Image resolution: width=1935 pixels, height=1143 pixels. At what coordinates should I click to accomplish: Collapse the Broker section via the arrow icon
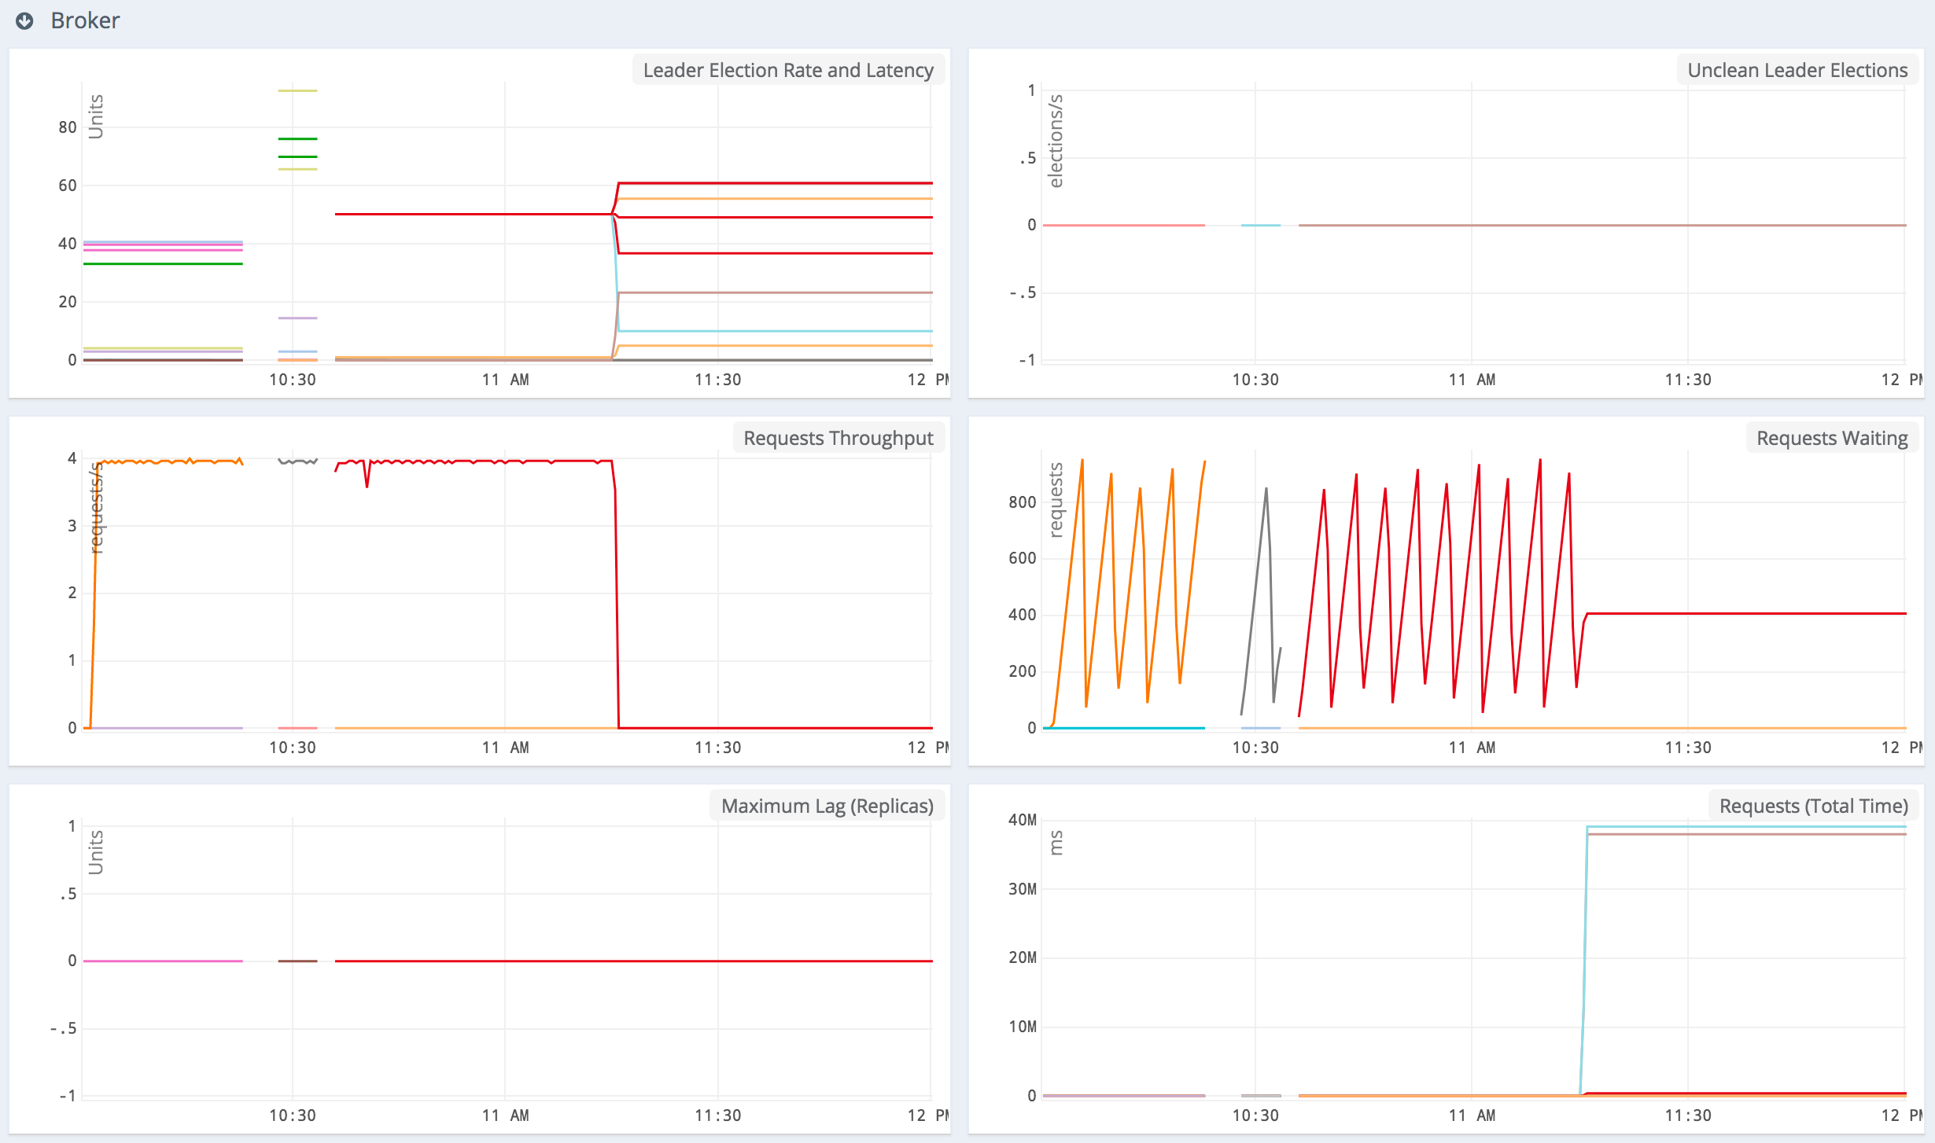[24, 20]
